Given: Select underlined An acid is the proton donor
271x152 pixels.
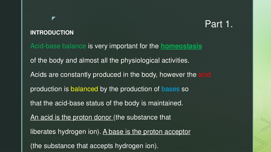Looking at the screenshot, I should tap(71, 117).
